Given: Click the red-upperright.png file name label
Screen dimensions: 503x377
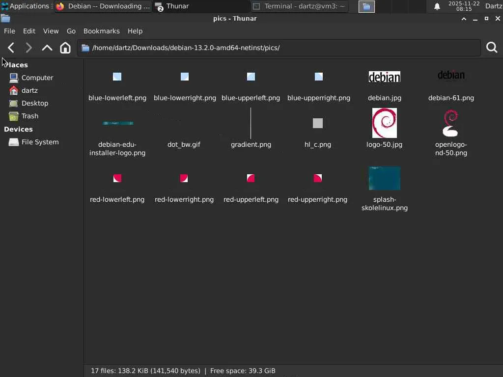Looking at the screenshot, I should 318,199.
